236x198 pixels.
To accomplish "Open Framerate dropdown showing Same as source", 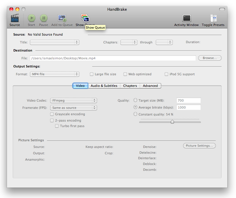I will (74, 108).
